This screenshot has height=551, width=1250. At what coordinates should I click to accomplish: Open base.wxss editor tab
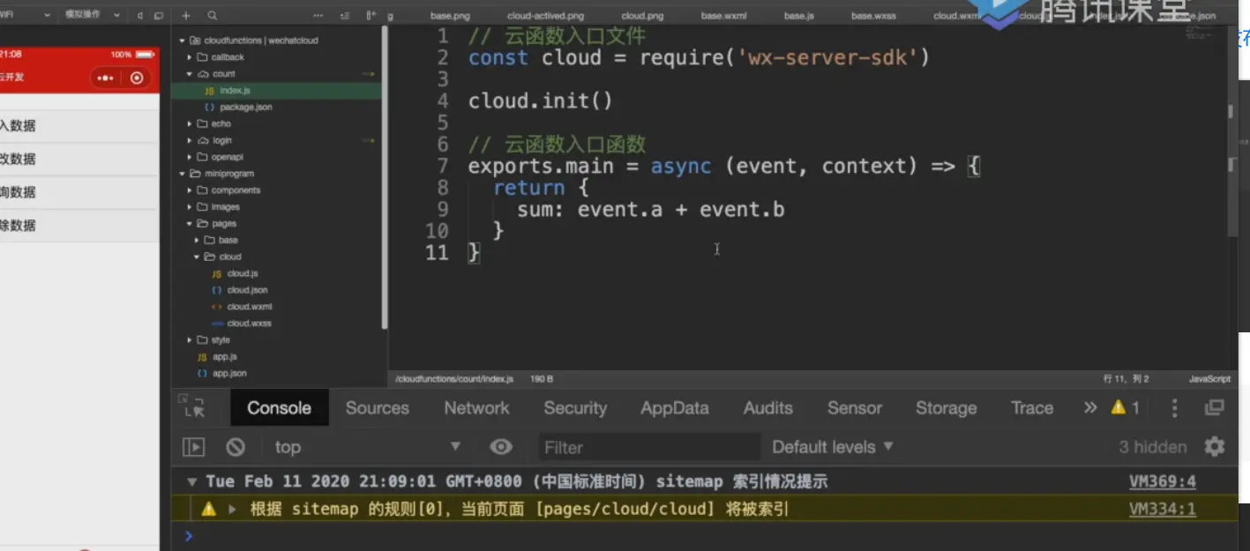(x=873, y=16)
